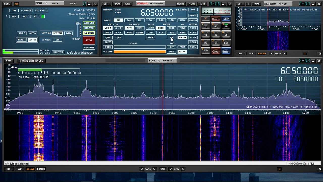This screenshot has height=182, width=323.
Task: Select the 8000 filter bandwidth
Action: (x=172, y=28)
